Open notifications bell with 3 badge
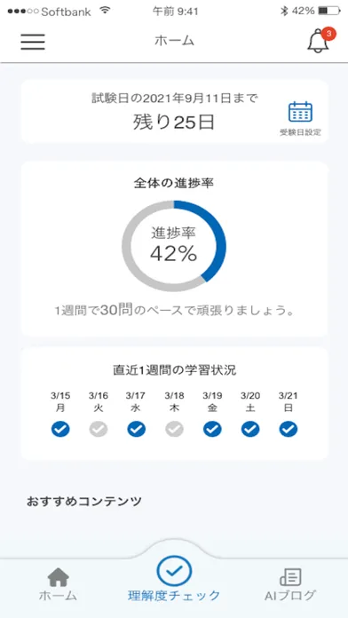 pos(320,40)
